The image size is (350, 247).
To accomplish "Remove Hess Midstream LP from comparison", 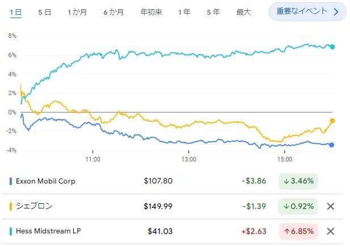I will 331,231.
